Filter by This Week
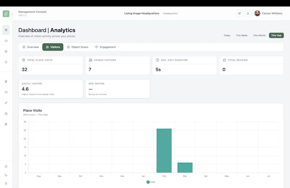This screenshot has height=188, width=290. 241,35
